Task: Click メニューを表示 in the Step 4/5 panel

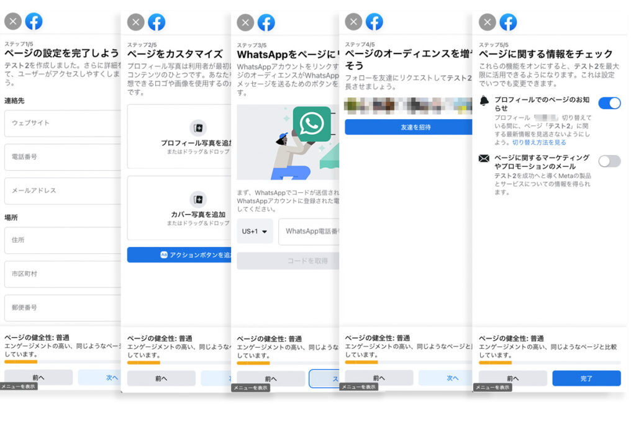Action: pos(359,387)
